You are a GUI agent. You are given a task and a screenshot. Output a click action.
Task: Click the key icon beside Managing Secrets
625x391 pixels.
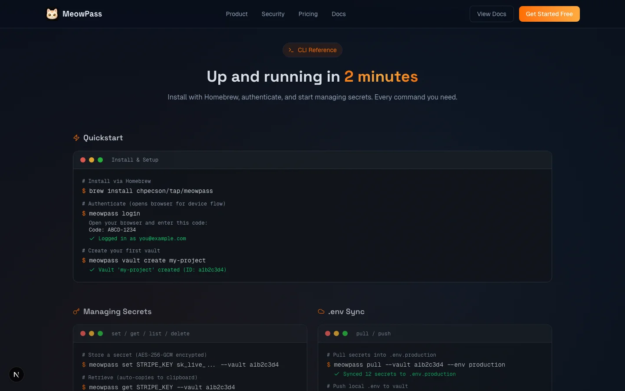pos(76,311)
